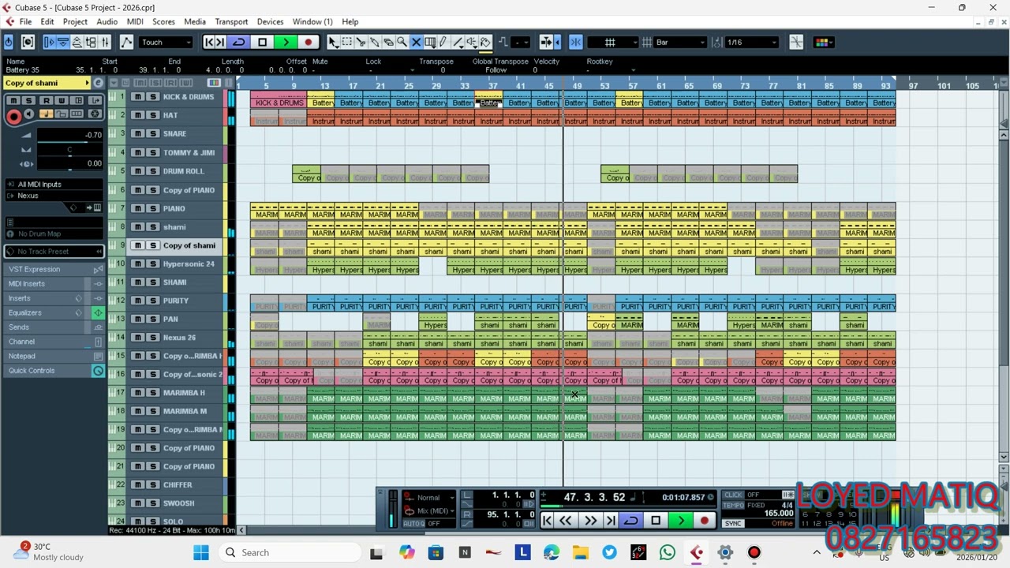Image resolution: width=1010 pixels, height=568 pixels.
Task: Click the toolbar Record button
Action: pos(309,42)
